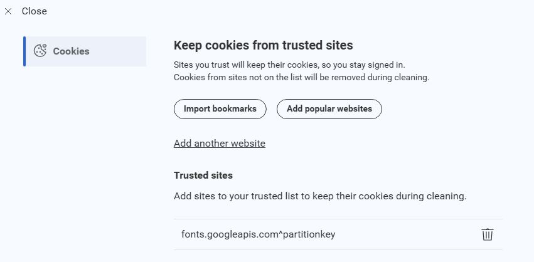Click the blue indicator bar beside Cookies

(x=24, y=51)
